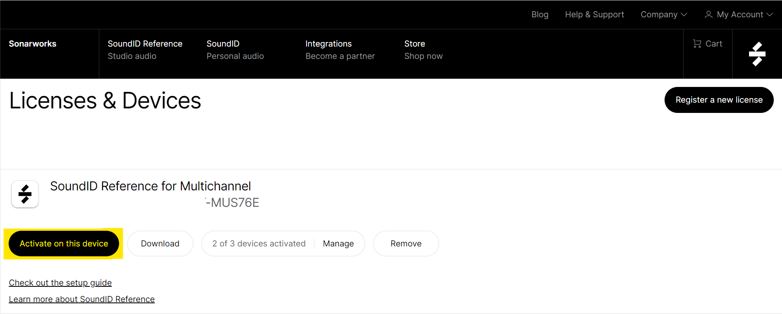Click SoundID Reference for Multichannel title
Image resolution: width=782 pixels, height=314 pixels.
150,186
